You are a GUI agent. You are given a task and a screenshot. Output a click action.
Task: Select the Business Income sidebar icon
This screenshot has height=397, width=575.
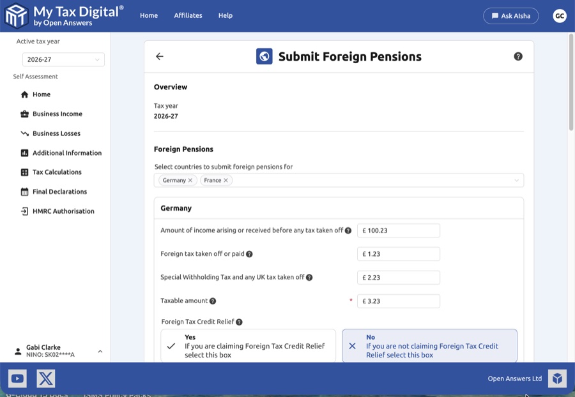(x=24, y=114)
